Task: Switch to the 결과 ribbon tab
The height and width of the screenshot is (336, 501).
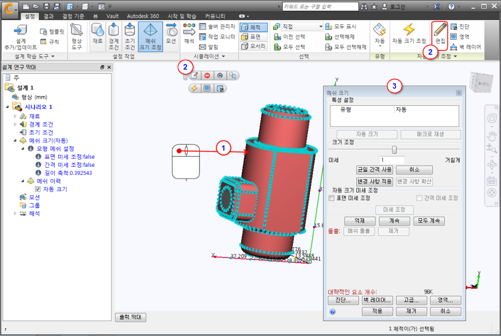Action: (x=49, y=16)
